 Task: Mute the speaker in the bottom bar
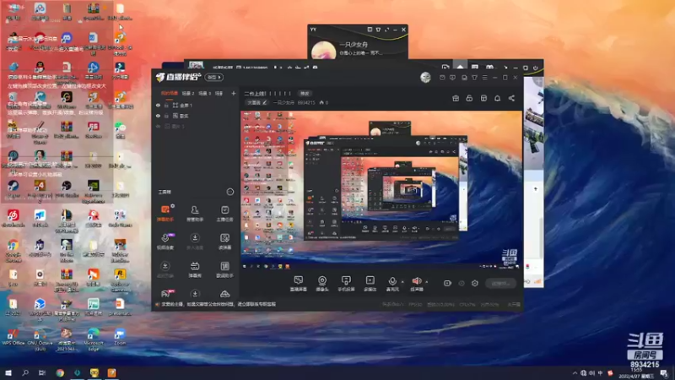[x=416, y=281]
